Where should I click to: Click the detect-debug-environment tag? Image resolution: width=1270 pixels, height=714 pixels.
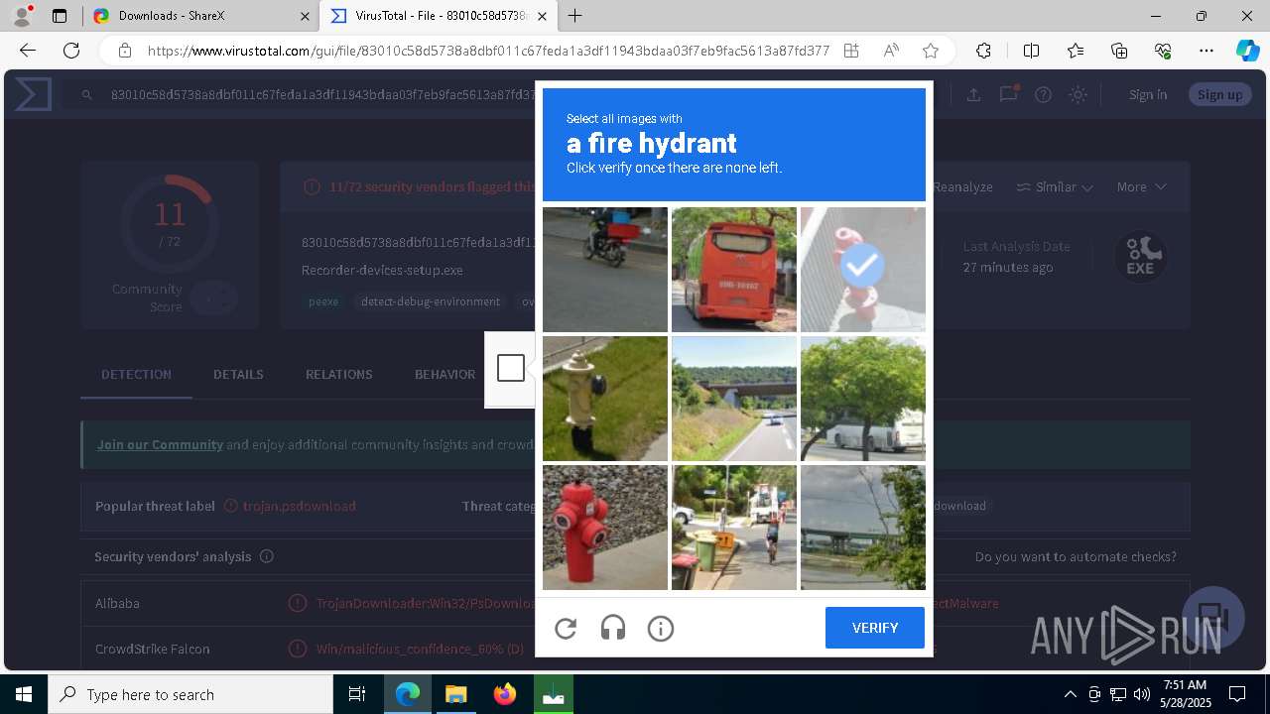431,301
